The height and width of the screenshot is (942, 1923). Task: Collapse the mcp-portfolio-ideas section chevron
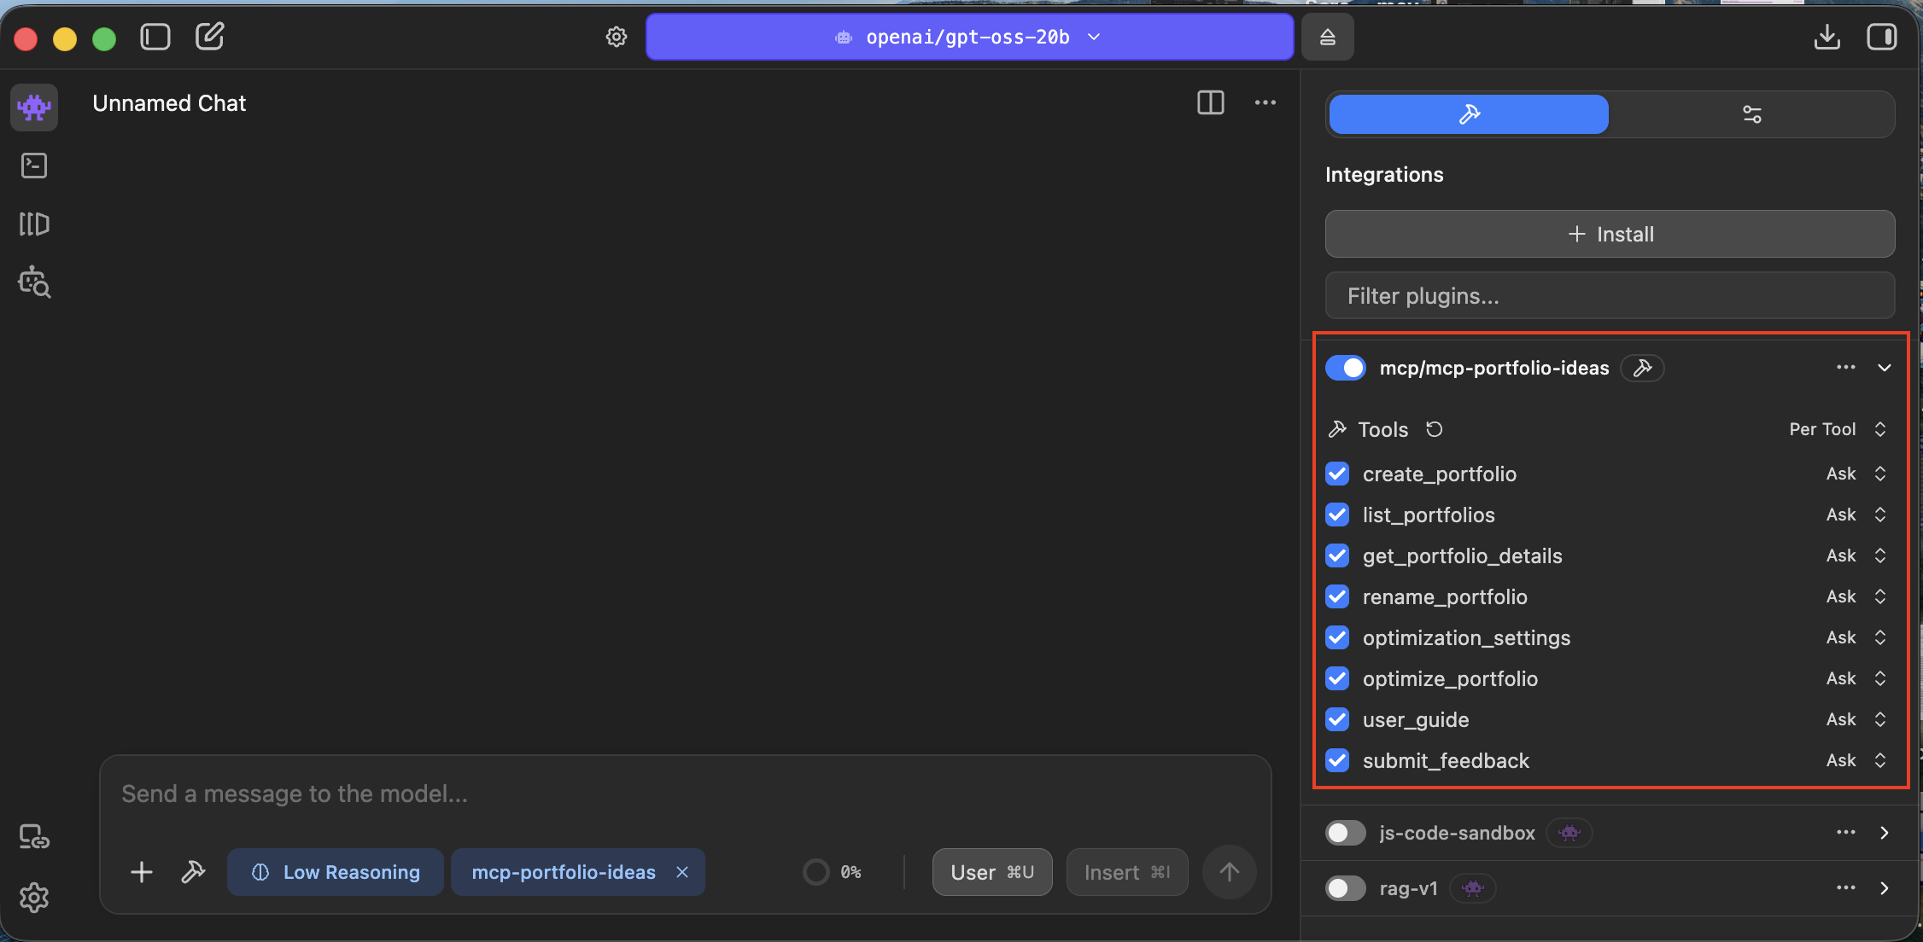1885,368
